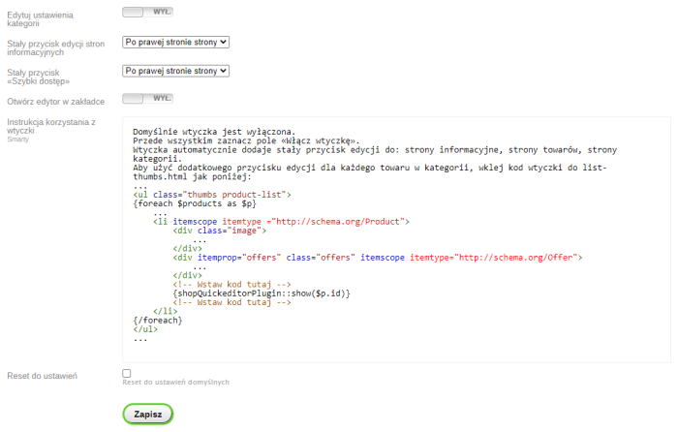The width and height of the screenshot is (678, 432).
Task: Click the Domyślnie wtyczka jest wyłączona text
Action: tap(213, 132)
